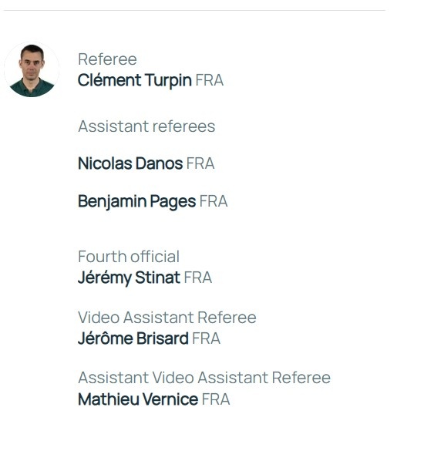
Task: Select the 'Fourth official' heading
Action: pos(129,257)
